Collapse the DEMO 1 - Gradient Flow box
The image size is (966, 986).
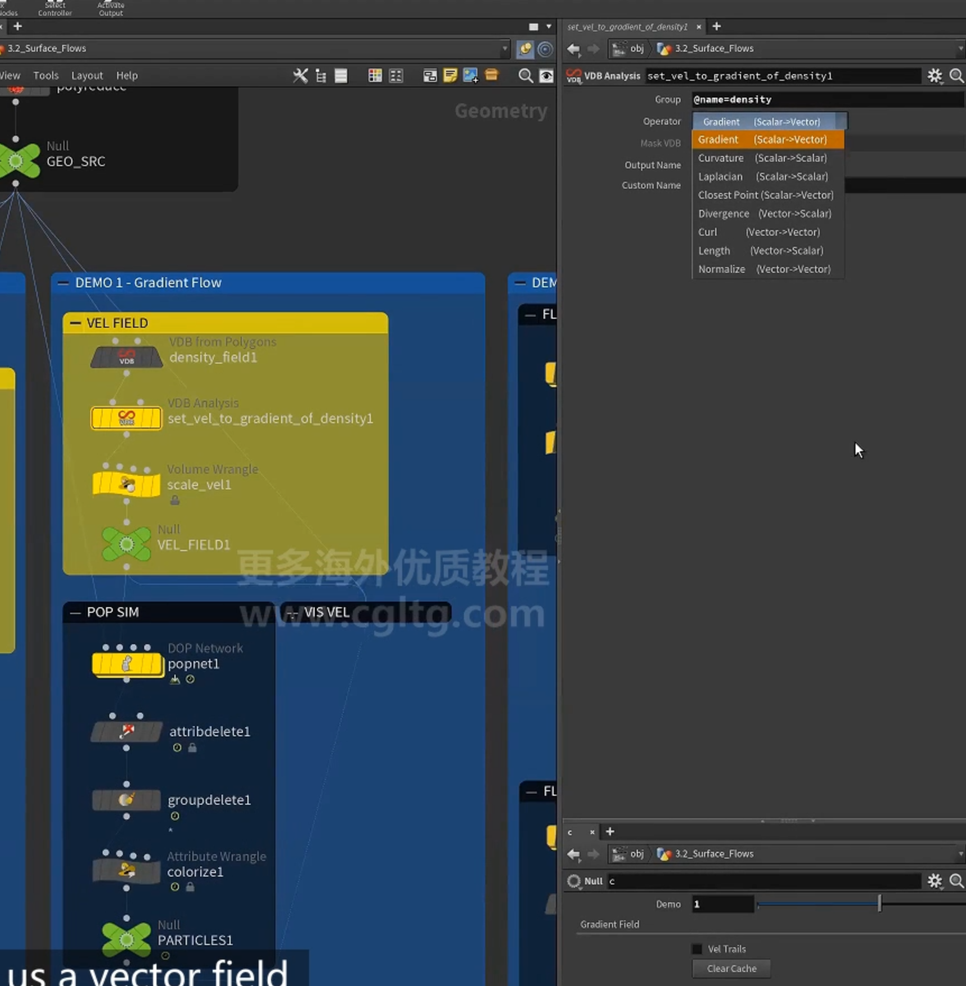(x=63, y=283)
